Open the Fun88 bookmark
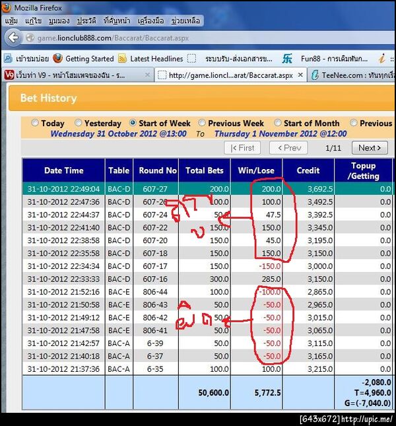This screenshot has width=396, height=426. point(325,59)
